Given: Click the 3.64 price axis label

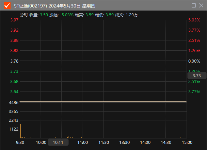Looking at the screenshot, I should tap(14, 92).
